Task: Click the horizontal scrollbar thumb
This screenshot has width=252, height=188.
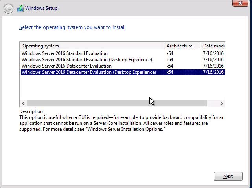Action: pyautogui.click(x=117, y=103)
